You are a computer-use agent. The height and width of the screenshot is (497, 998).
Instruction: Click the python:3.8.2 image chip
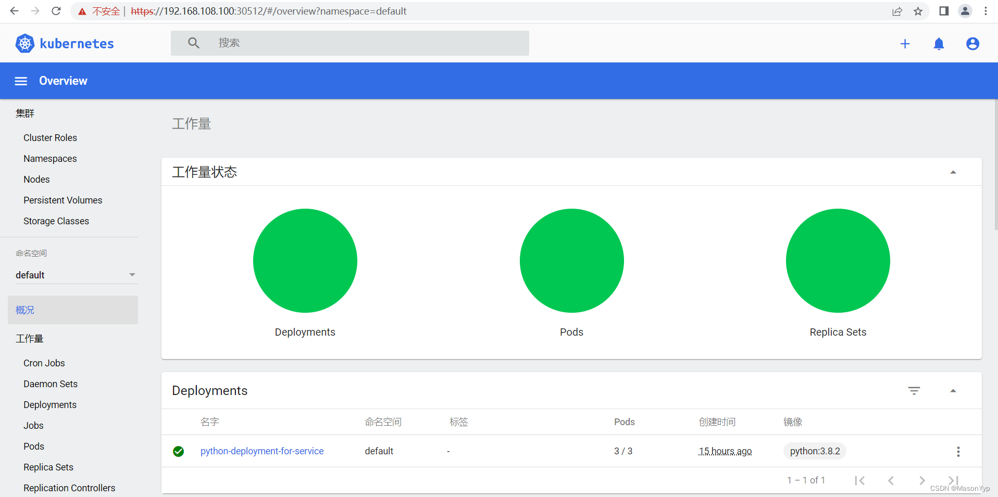click(x=815, y=451)
